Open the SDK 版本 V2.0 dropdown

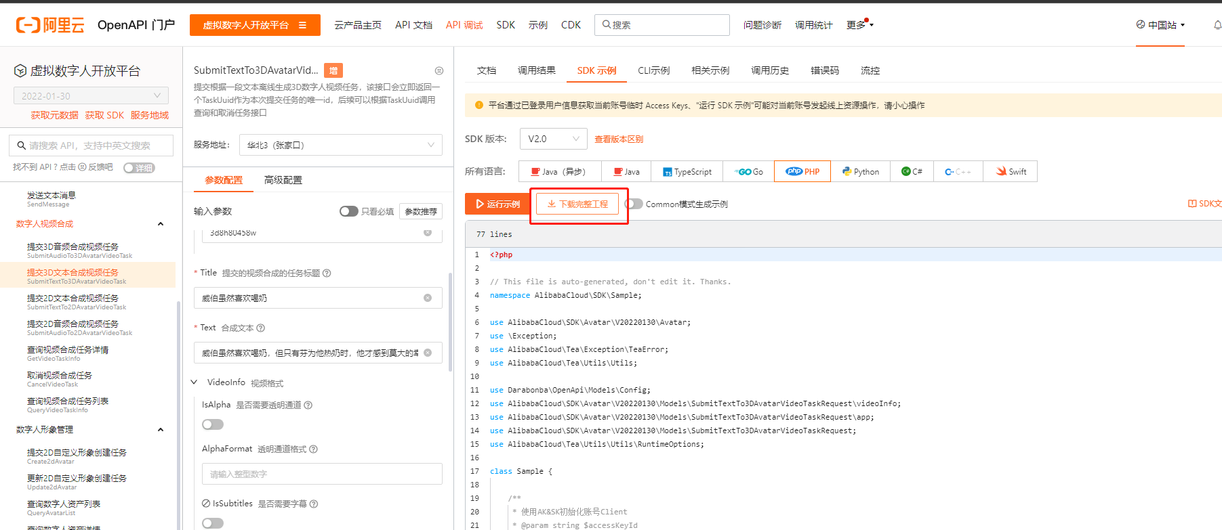pos(554,139)
